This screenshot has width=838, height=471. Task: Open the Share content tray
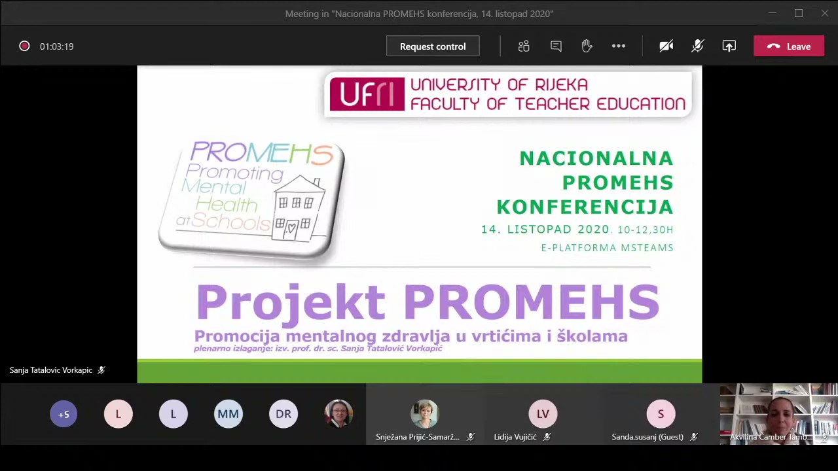tap(729, 46)
